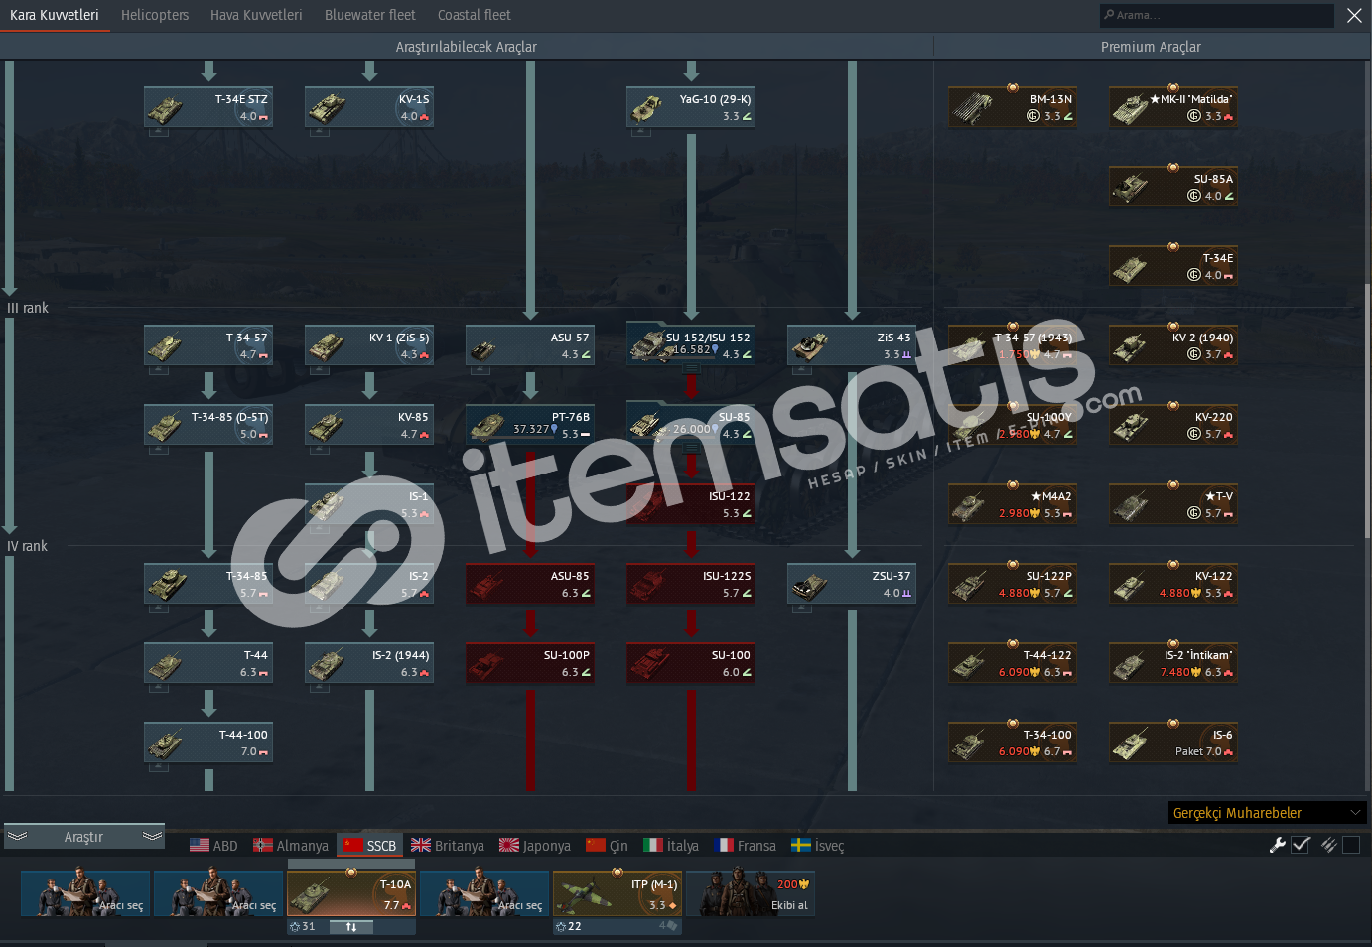Click the Aracı seç slot right of T-10A
The image size is (1372, 947).
484,893
